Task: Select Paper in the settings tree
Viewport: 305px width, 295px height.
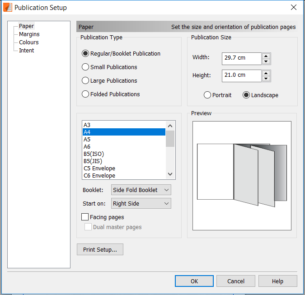Action: click(26, 26)
